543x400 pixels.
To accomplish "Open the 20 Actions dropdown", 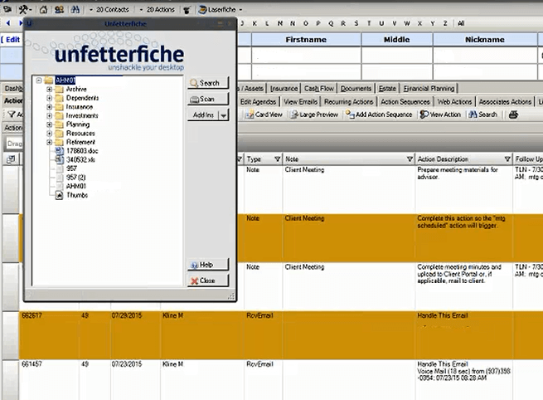I will (158, 10).
